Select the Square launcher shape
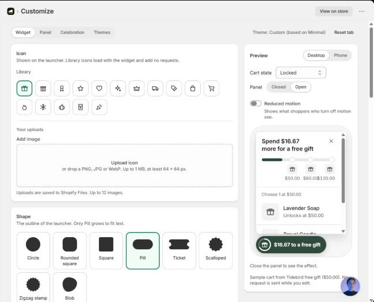 click(x=106, y=251)
